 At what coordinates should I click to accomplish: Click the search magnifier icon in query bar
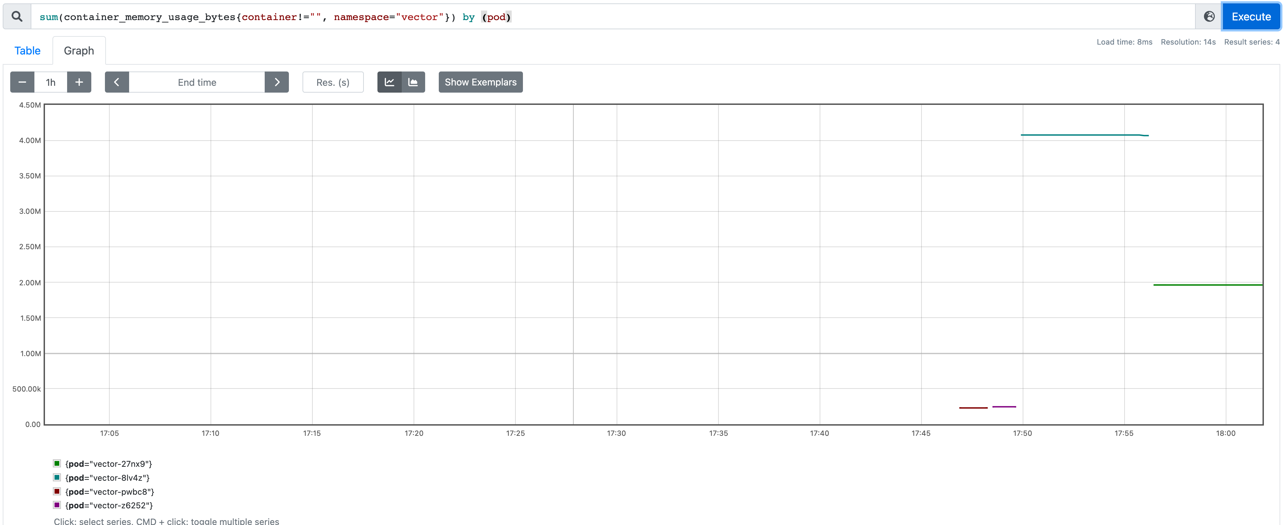point(16,16)
